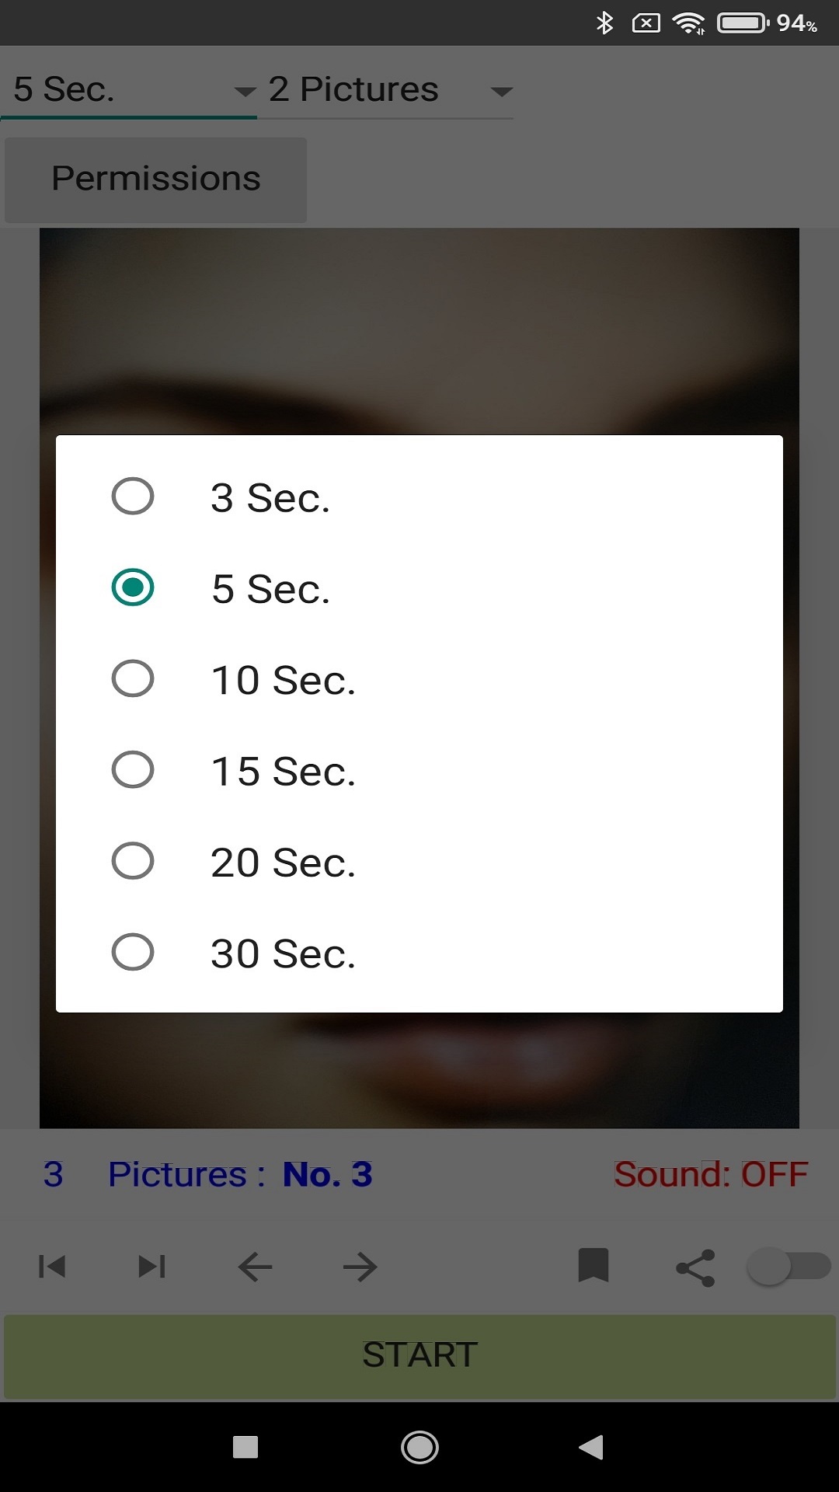The width and height of the screenshot is (839, 1492).
Task: Expand the pictures count selector arrow
Action: 501,91
